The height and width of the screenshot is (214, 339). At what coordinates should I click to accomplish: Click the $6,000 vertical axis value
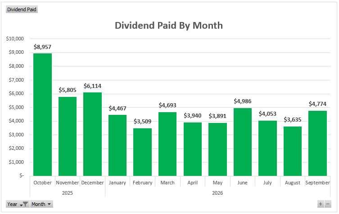(x=16, y=93)
